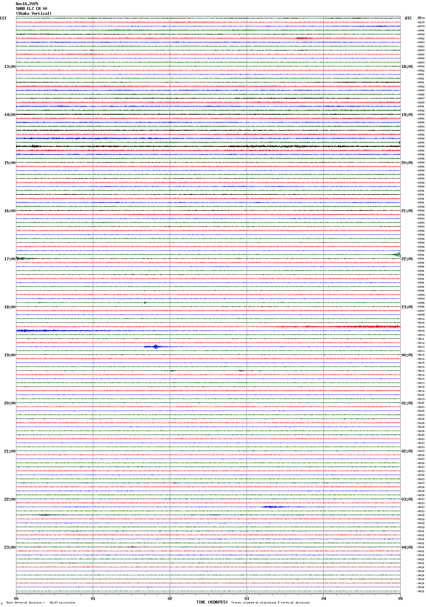Click the 04:05 UTC time label
Viewport: 426px width, 607px height.
point(407,547)
